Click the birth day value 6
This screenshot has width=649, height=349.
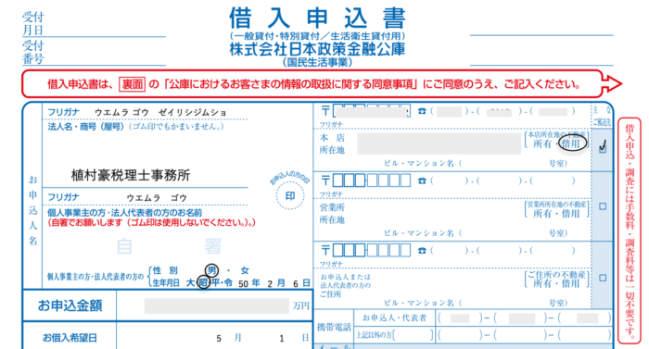pos(296,283)
